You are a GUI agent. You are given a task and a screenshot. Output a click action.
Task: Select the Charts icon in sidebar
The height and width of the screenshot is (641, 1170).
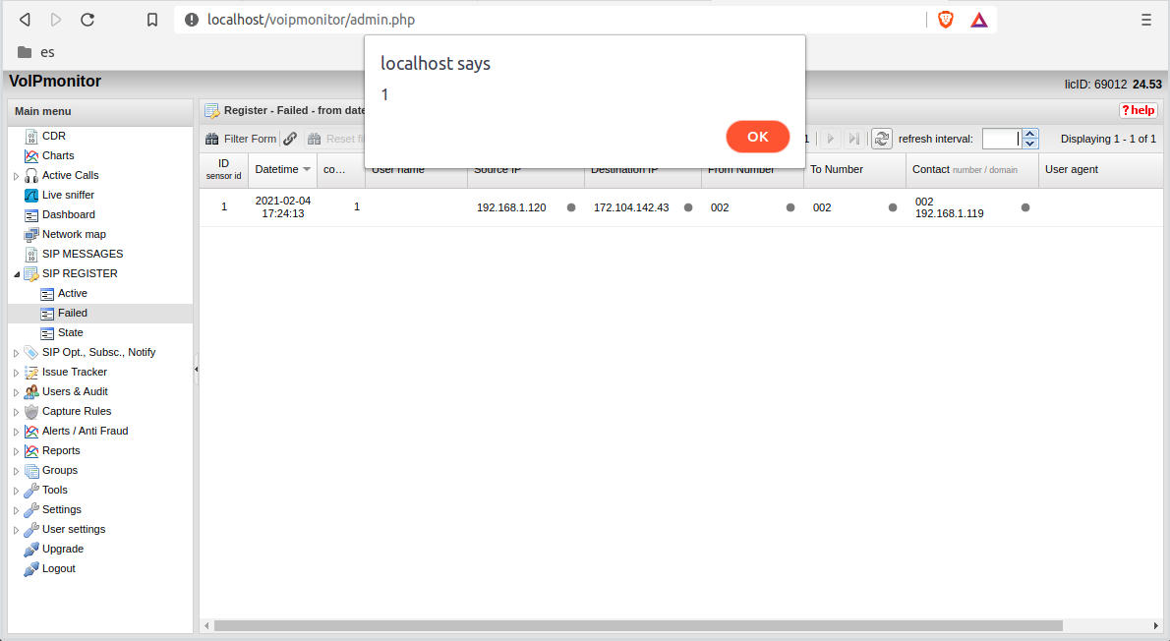tap(29, 155)
